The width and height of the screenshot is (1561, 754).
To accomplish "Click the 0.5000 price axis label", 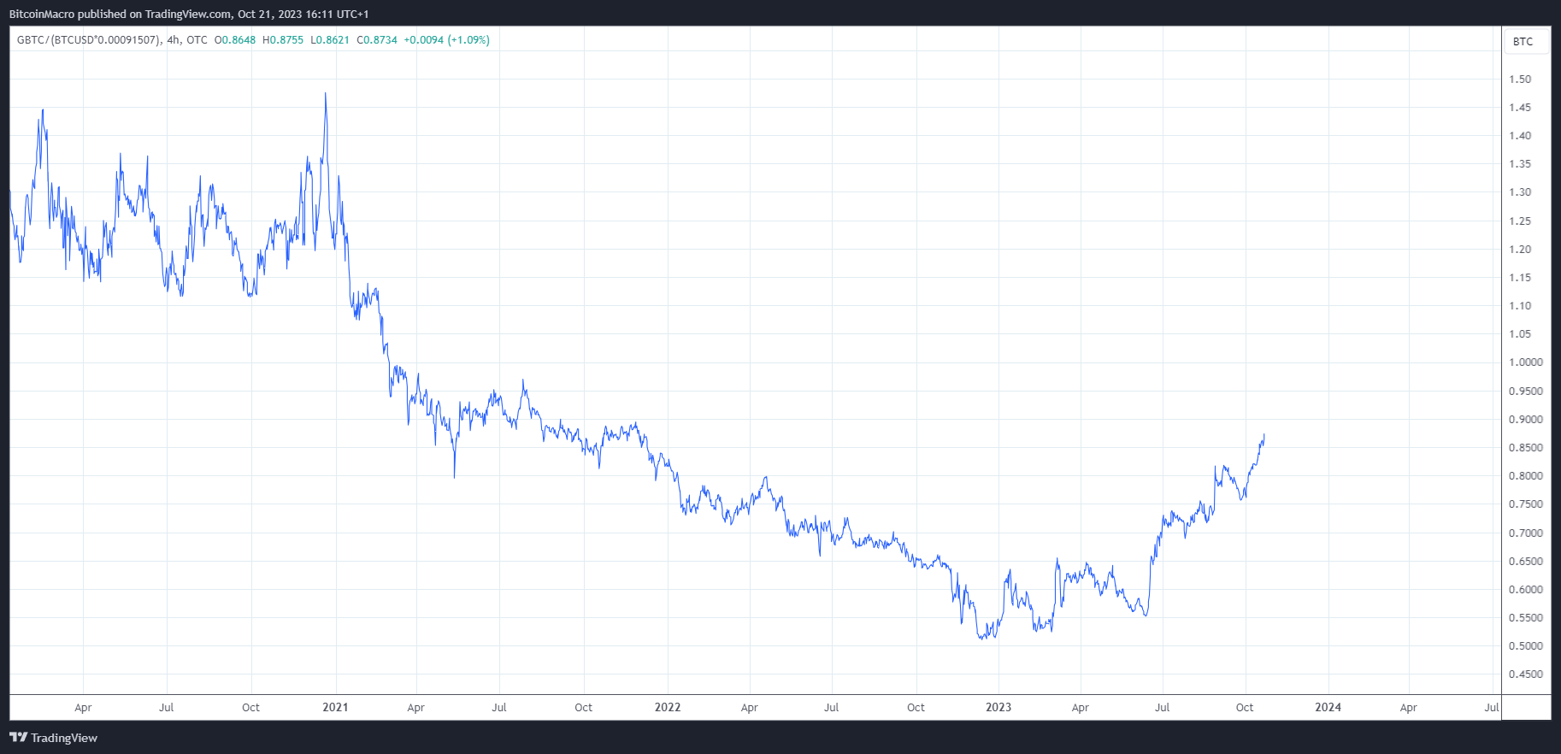I will tap(1526, 646).
